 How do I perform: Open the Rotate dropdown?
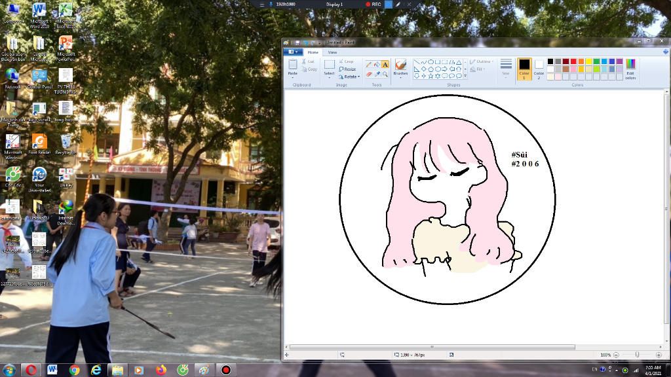(x=349, y=77)
